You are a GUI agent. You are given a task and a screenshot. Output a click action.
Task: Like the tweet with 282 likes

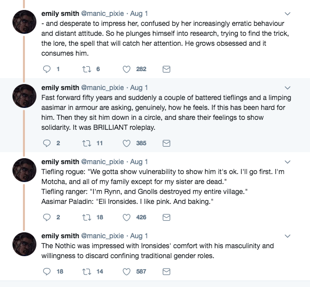[x=127, y=69]
